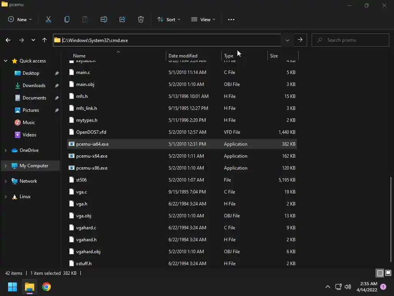Click the Copy icon in toolbar
The image size is (394, 296).
(67, 19)
